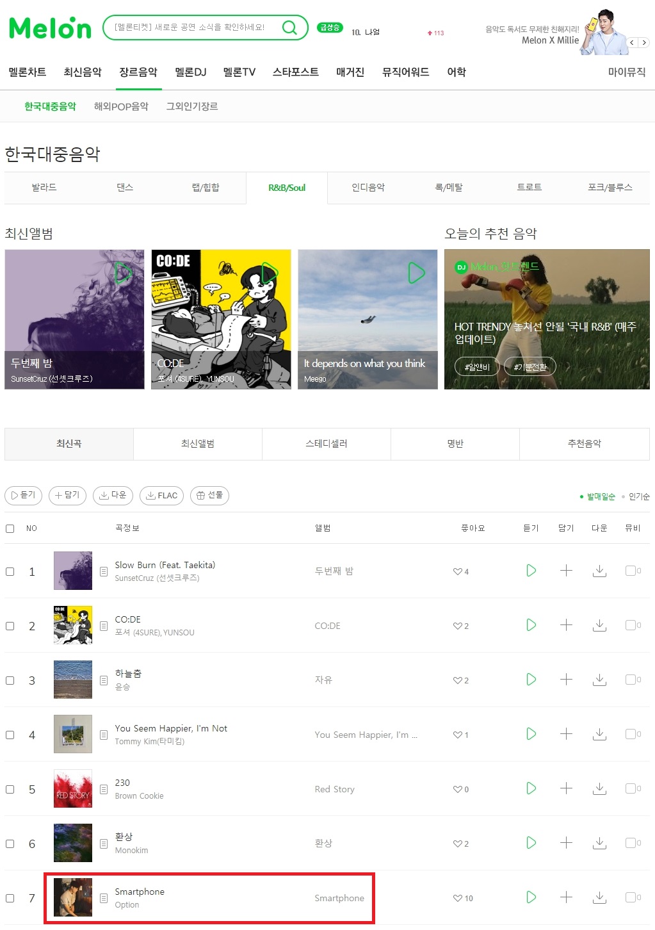
Task: Play the 'It depends on what you think' album
Action: (417, 273)
